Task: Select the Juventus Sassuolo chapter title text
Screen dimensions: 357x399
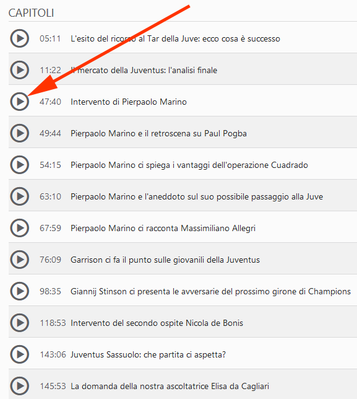Action: coord(148,354)
